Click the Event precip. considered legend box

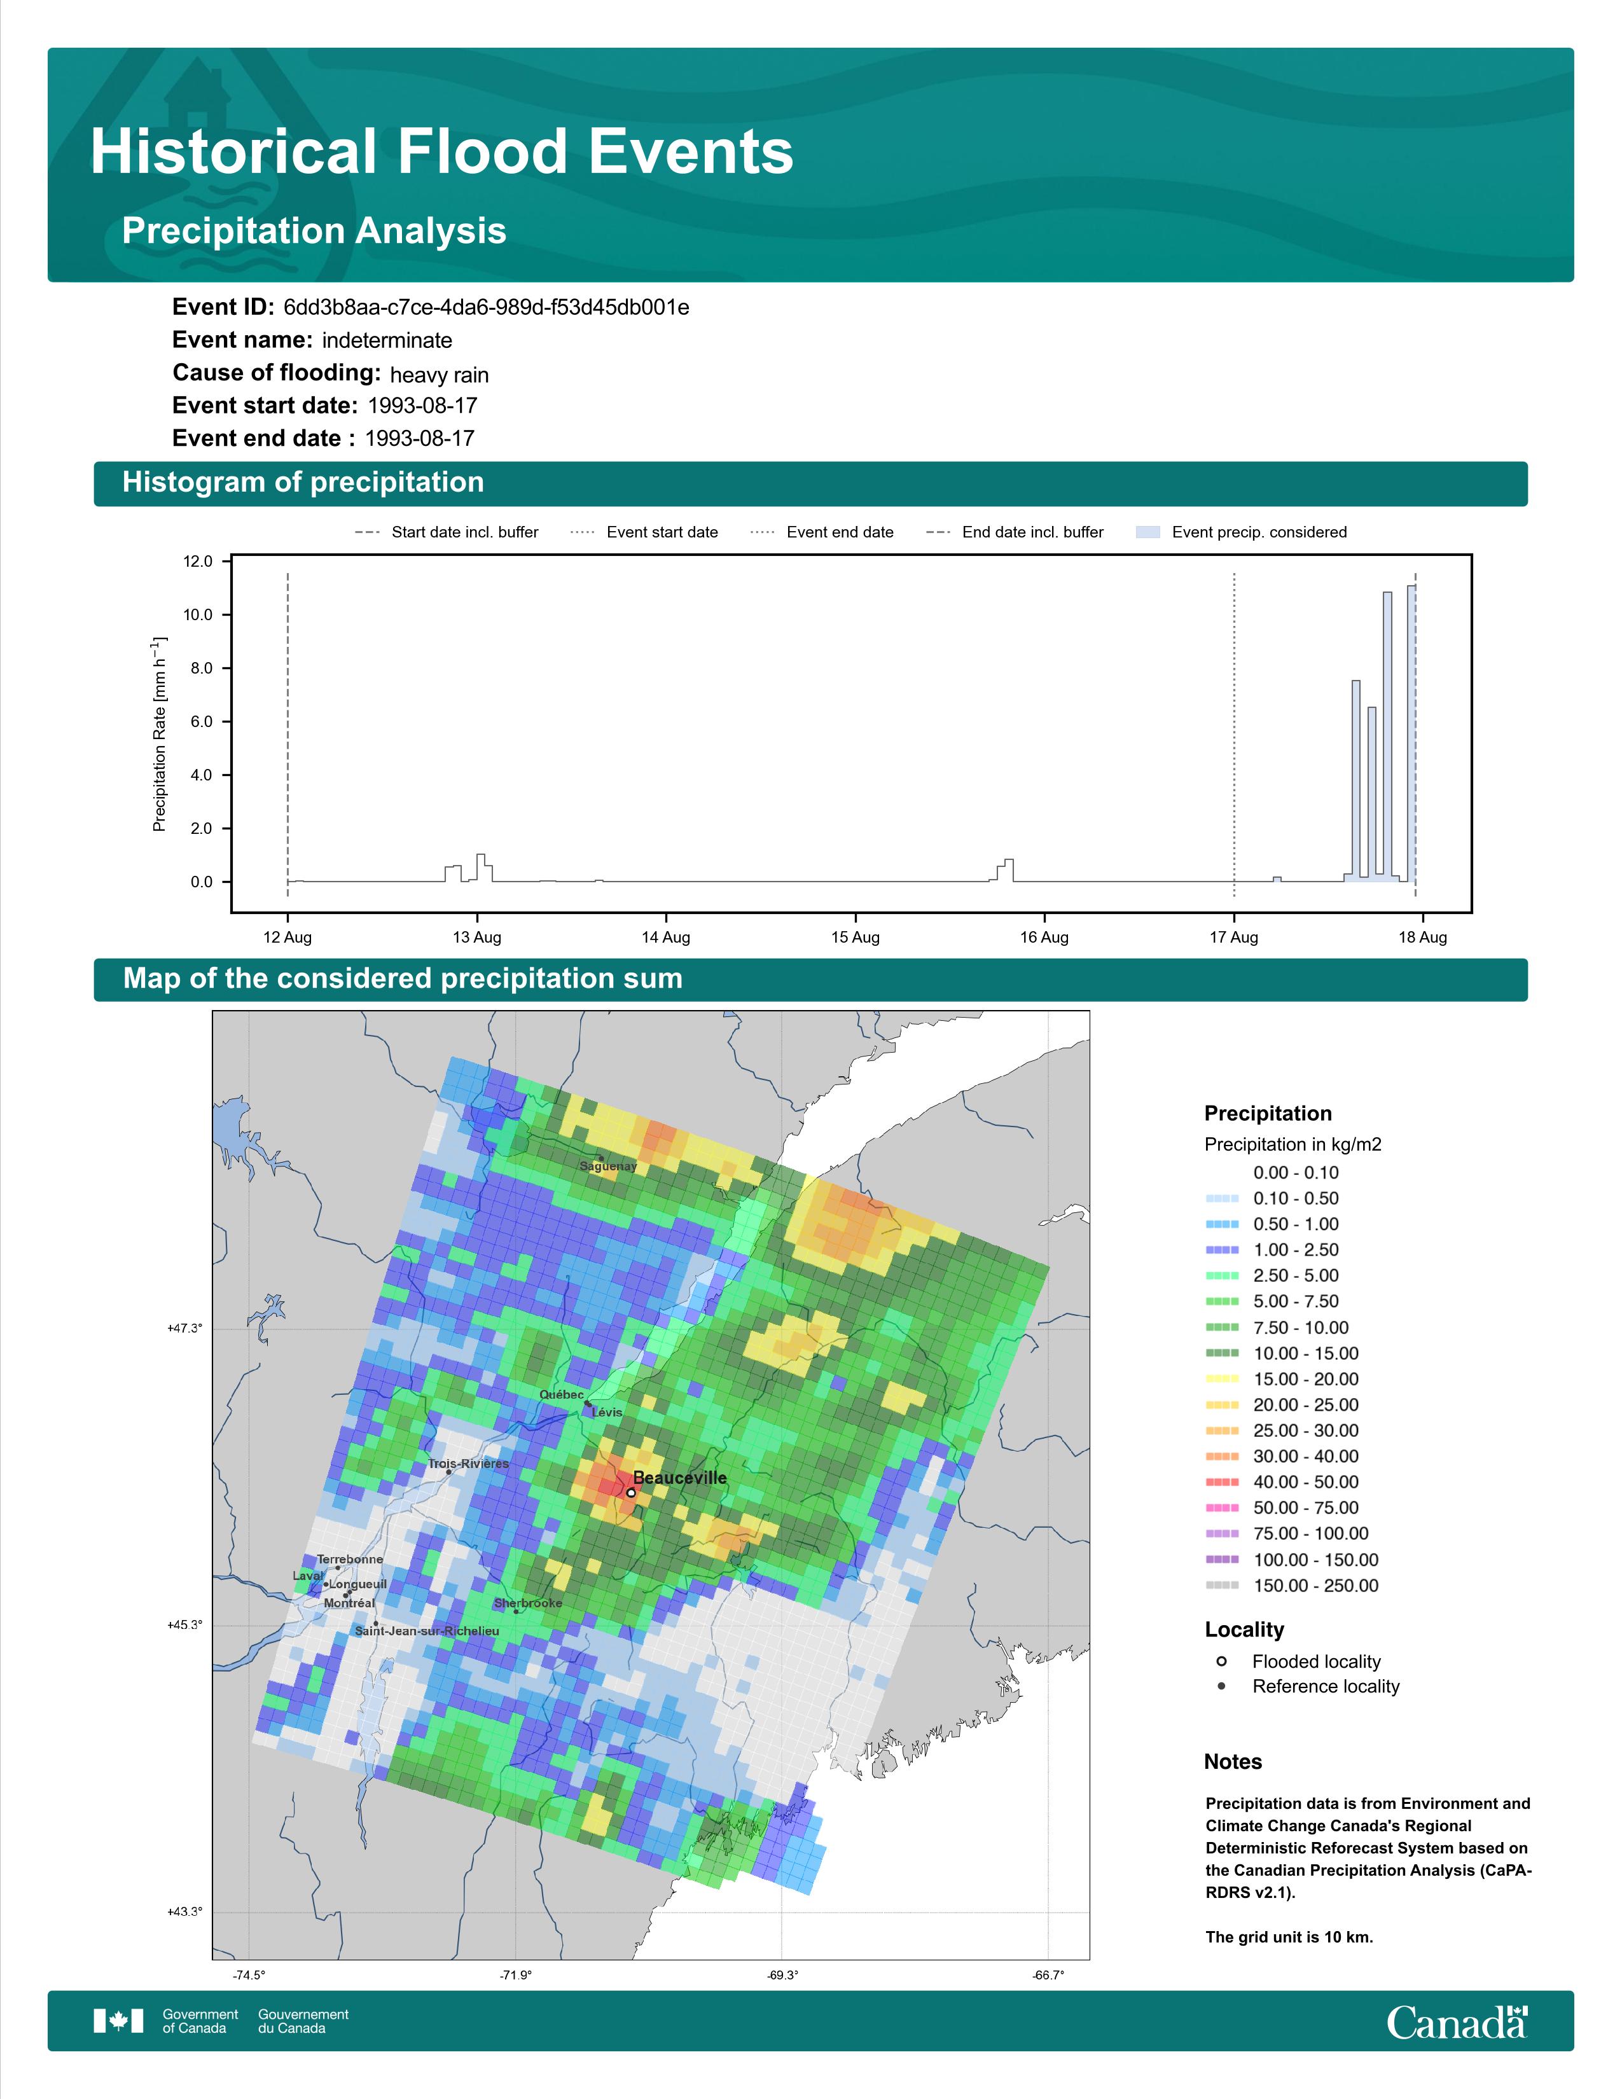(1148, 532)
